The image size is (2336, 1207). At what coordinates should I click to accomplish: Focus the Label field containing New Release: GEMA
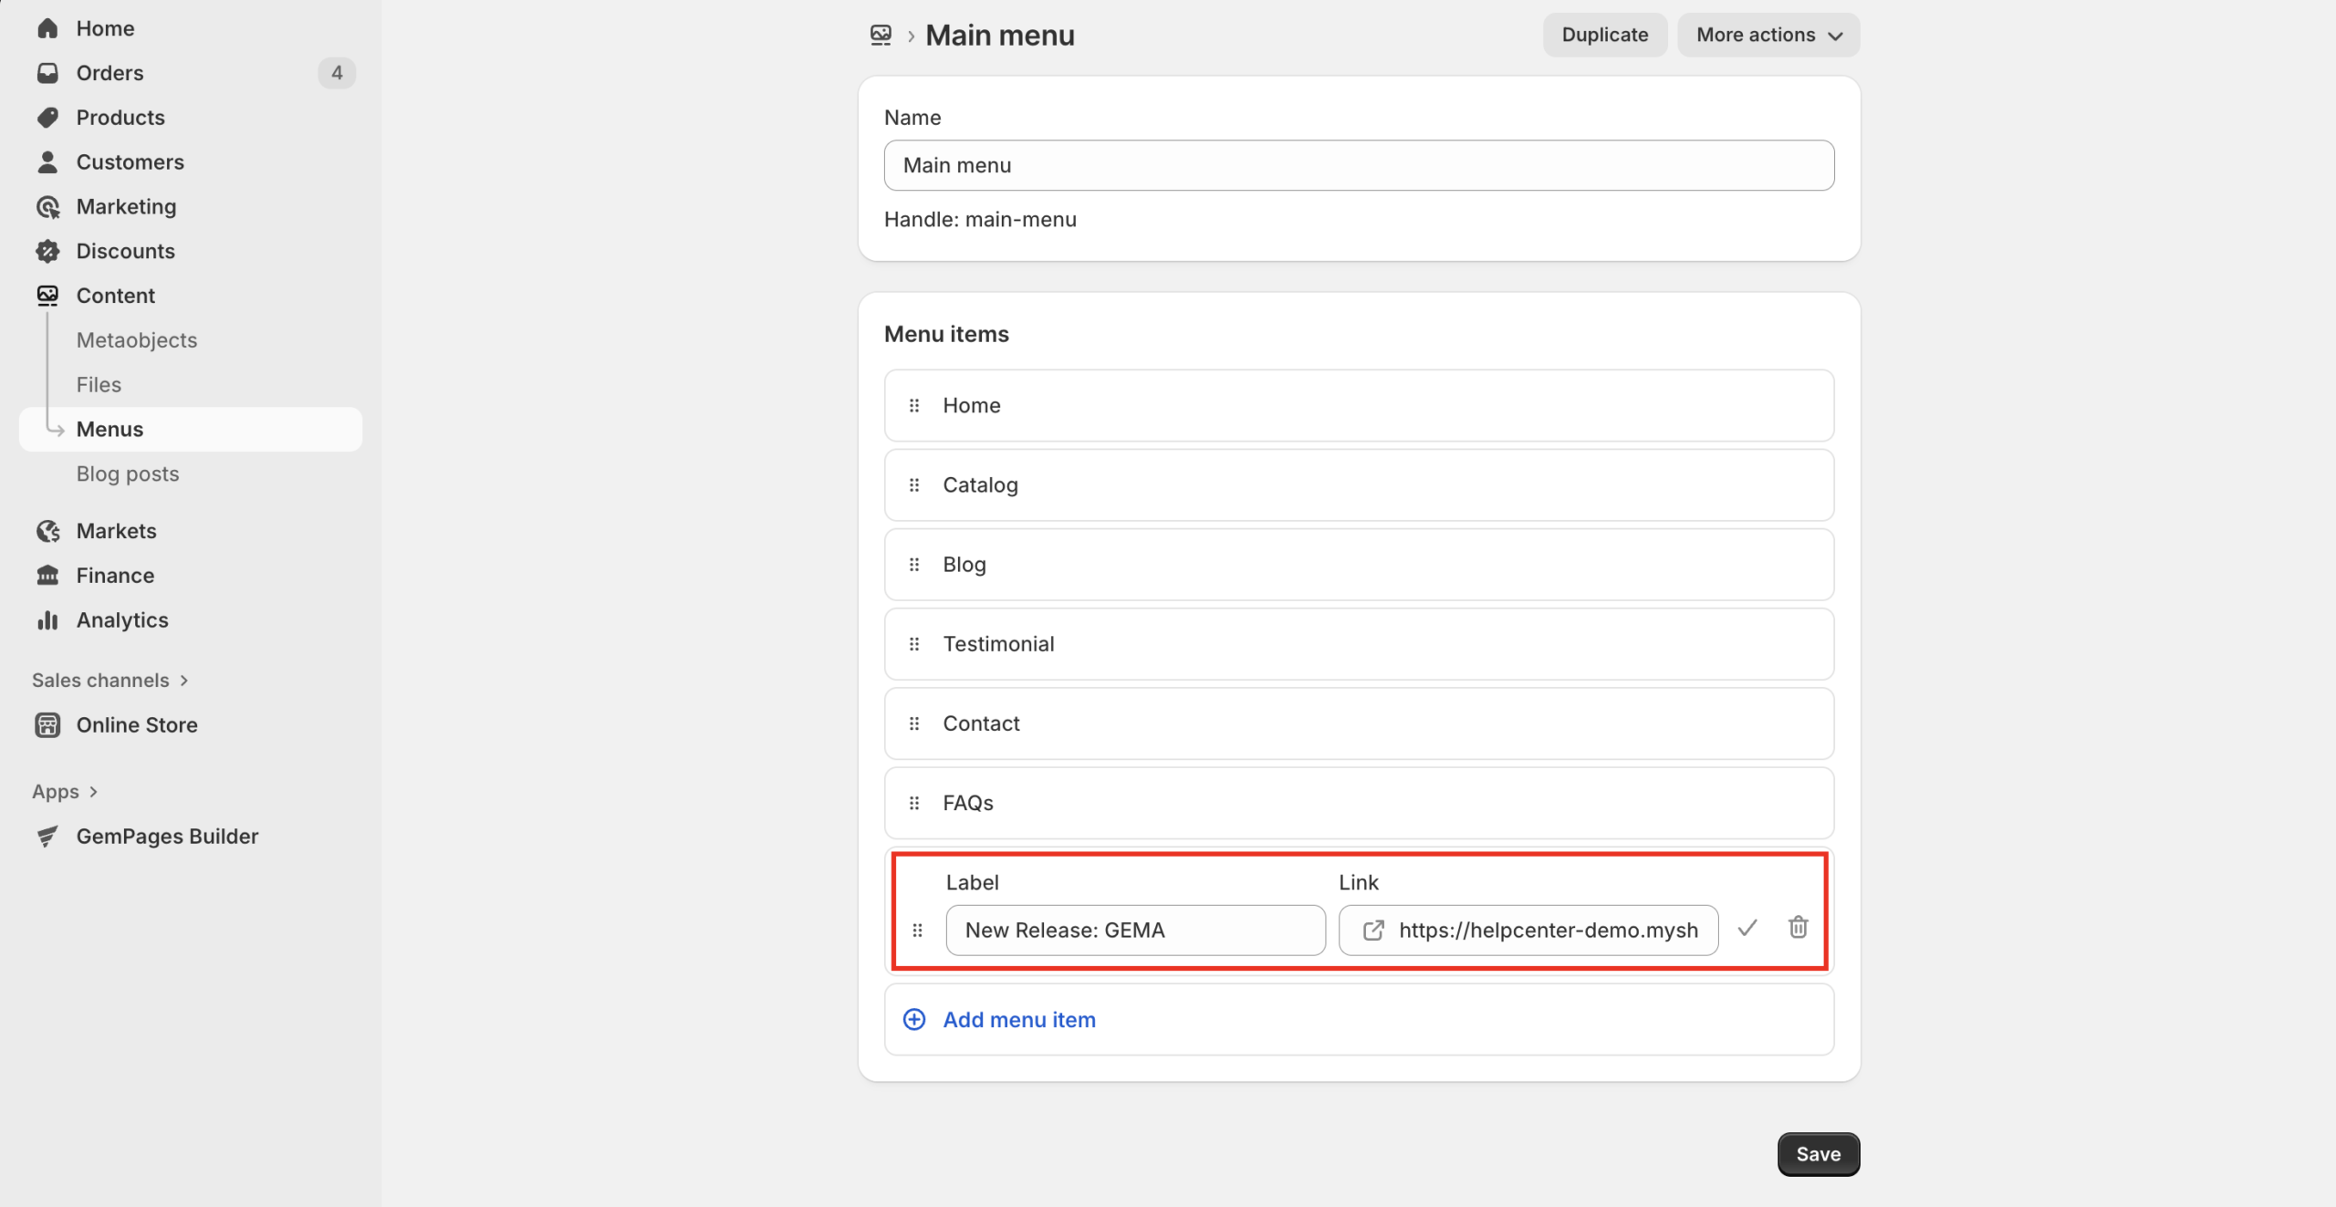[1135, 931]
